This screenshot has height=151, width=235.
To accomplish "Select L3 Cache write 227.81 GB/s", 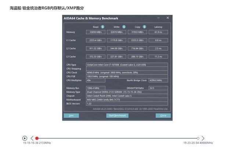I will pos(116,56).
